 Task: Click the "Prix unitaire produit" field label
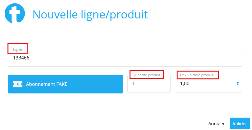point(197,75)
